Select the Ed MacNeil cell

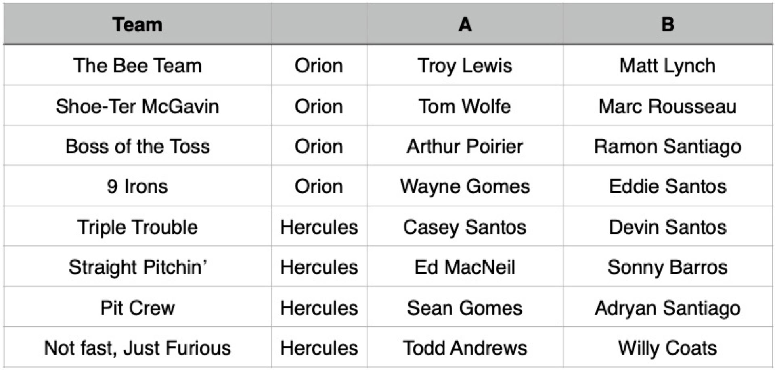465,267
